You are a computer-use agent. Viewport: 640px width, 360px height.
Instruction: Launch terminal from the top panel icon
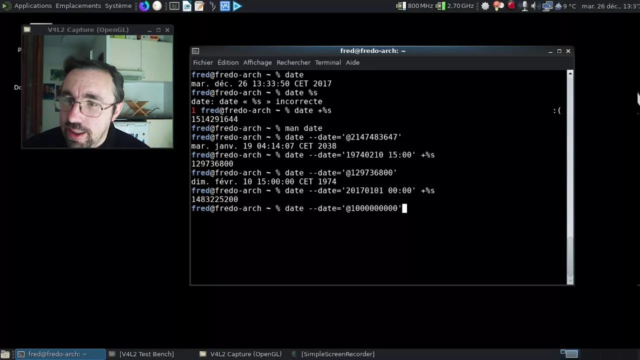[174, 6]
